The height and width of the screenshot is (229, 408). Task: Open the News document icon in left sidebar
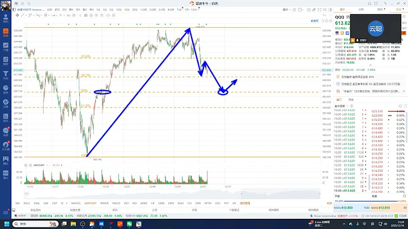click(x=6, y=118)
